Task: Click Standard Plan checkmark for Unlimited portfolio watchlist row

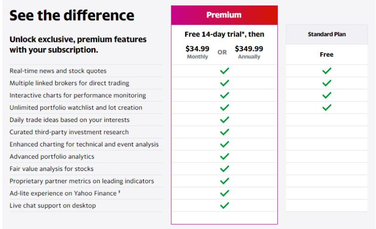Action: [x=327, y=107]
